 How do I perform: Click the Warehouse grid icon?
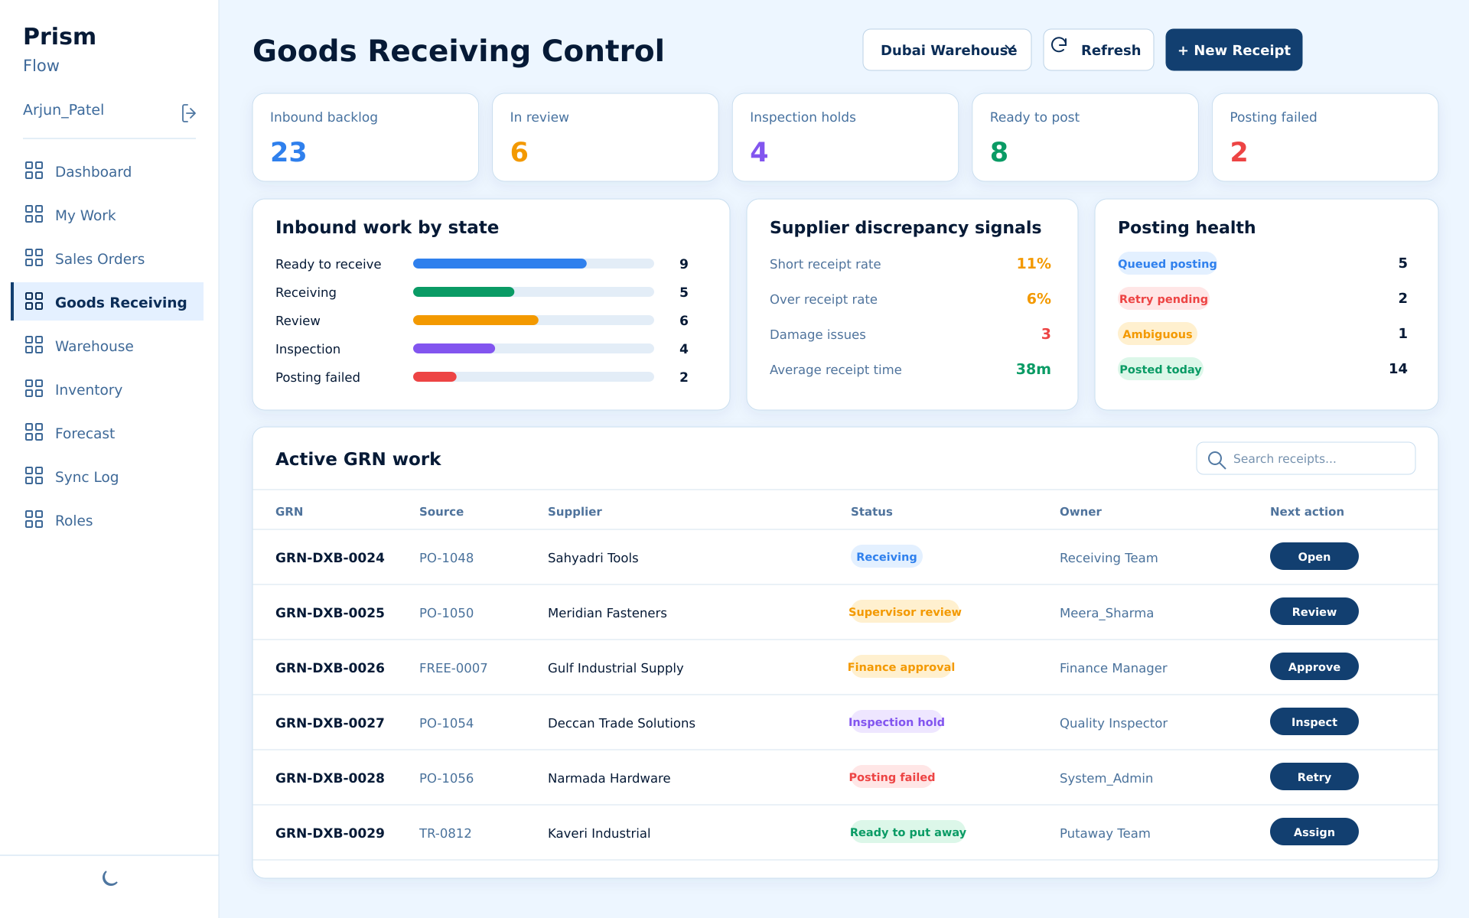(34, 345)
